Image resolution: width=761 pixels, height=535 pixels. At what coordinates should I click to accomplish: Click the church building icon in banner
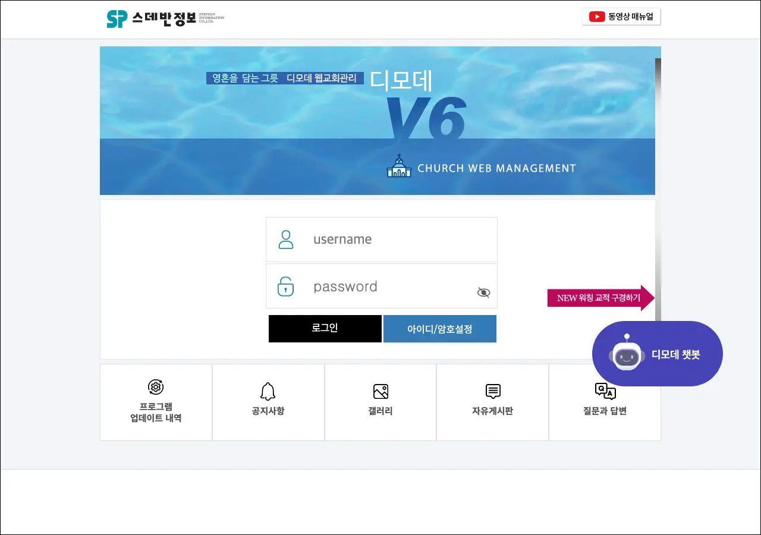coord(399,166)
